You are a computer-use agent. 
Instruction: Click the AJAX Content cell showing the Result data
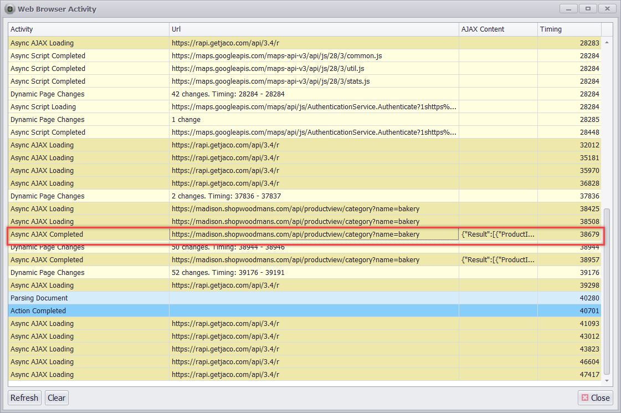click(497, 234)
